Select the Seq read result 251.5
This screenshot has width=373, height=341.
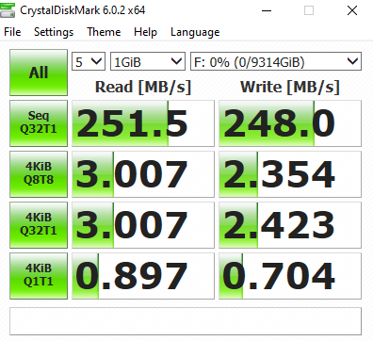tap(143, 123)
